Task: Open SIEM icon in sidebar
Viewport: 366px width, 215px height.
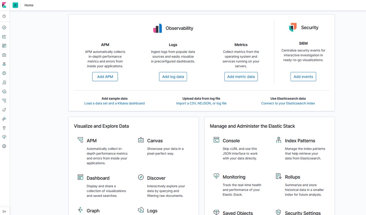Action: tap(4, 119)
